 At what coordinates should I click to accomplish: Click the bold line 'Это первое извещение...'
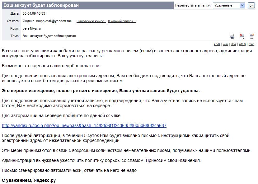click(x=101, y=91)
